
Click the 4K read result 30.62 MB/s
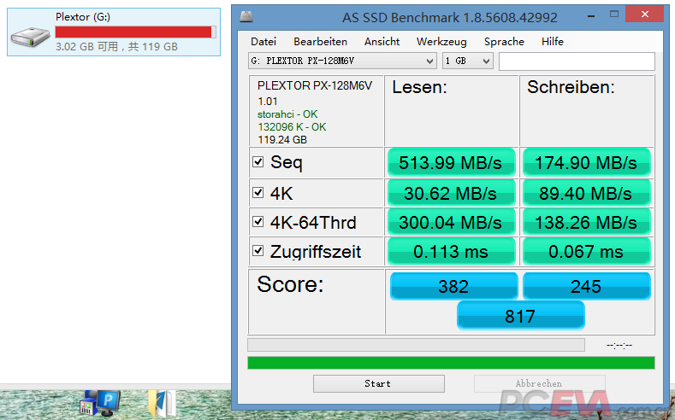[451, 193]
